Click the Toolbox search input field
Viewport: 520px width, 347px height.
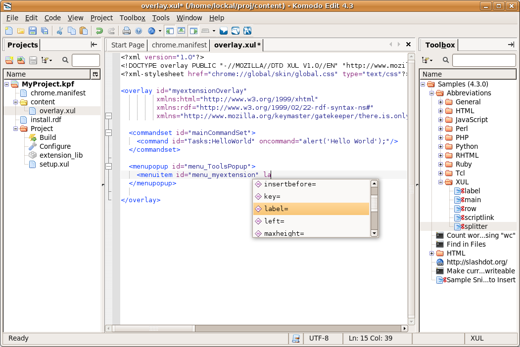click(483, 60)
